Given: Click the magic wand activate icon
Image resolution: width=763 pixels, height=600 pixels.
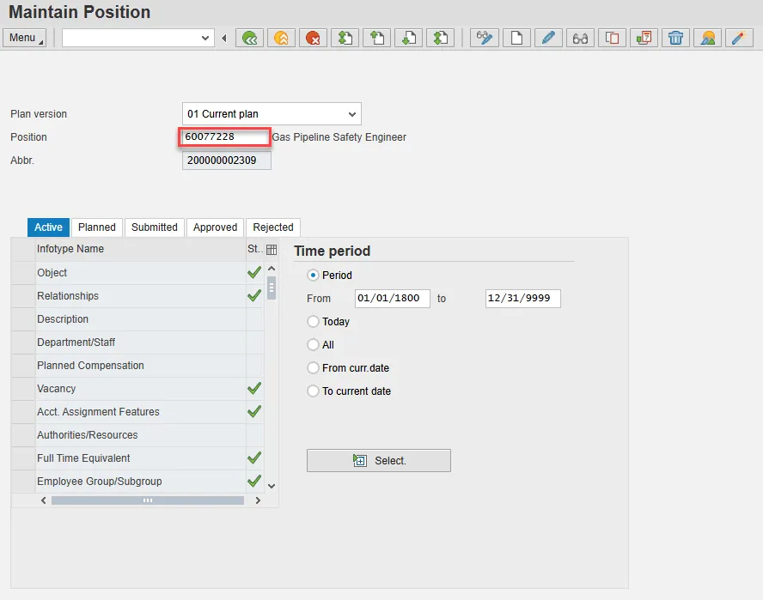Looking at the screenshot, I should coord(739,38).
